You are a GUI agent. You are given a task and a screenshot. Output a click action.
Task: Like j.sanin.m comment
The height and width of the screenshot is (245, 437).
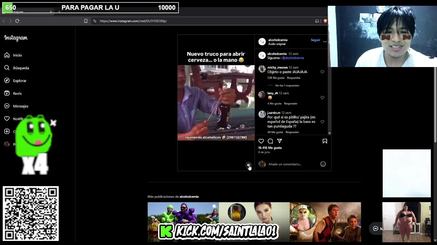[322, 122]
